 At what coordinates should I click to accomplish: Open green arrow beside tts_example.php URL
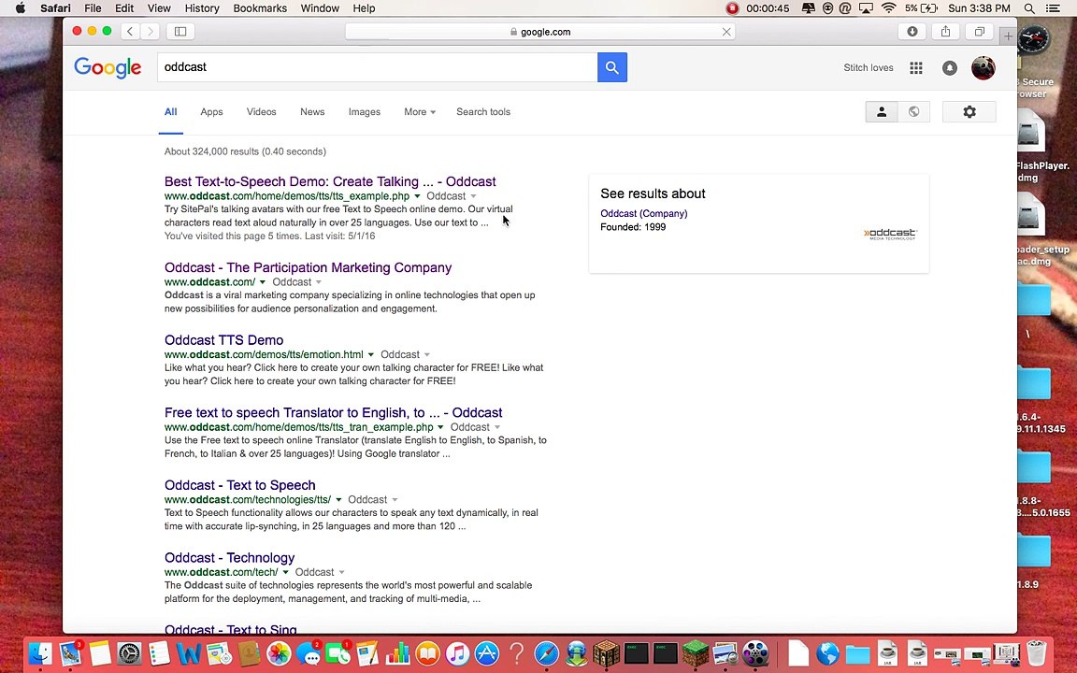click(x=417, y=196)
